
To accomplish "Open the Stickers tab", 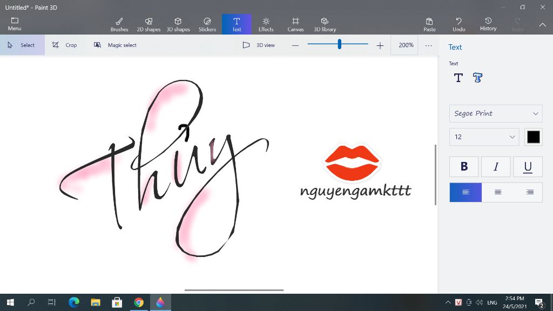I will point(207,24).
